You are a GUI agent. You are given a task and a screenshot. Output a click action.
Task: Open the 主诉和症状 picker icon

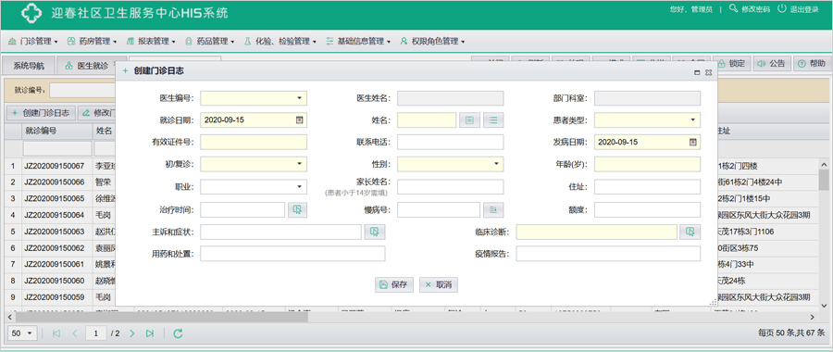click(x=375, y=232)
